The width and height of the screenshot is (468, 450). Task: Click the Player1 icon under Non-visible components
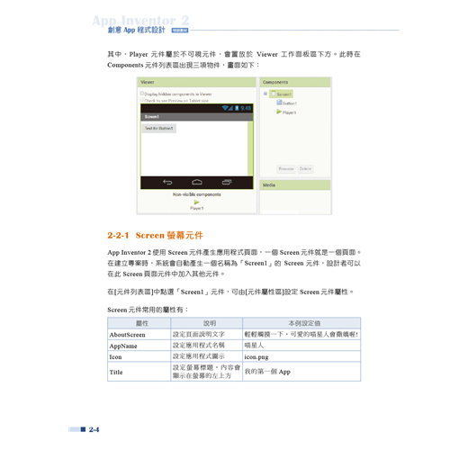point(196,202)
